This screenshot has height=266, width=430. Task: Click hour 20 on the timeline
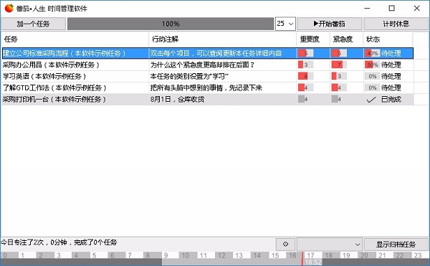(364, 255)
